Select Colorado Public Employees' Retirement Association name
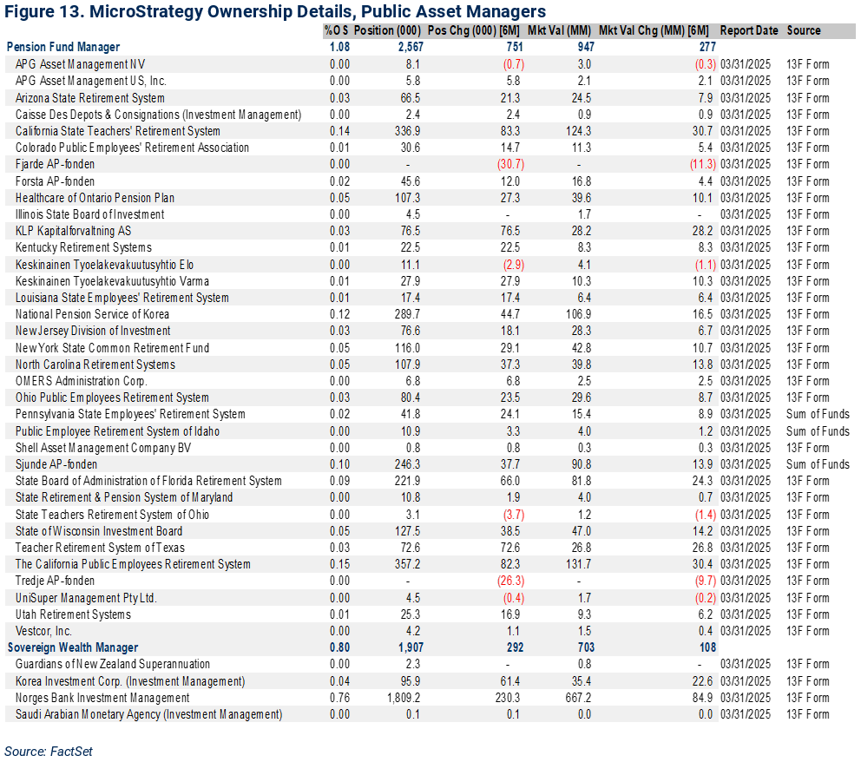The width and height of the screenshot is (861, 762). [x=132, y=148]
